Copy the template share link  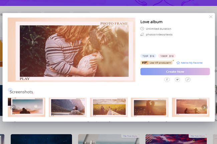188,80
